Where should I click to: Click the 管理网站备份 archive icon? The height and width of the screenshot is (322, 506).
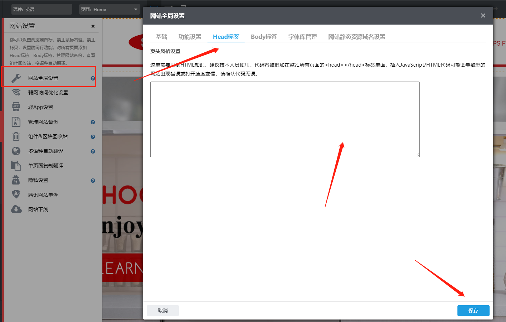click(x=16, y=122)
